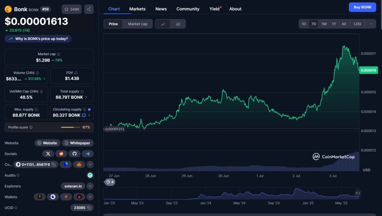Open more chart options ellipsis menu
Screen dimensions: 382x216
[371, 24]
